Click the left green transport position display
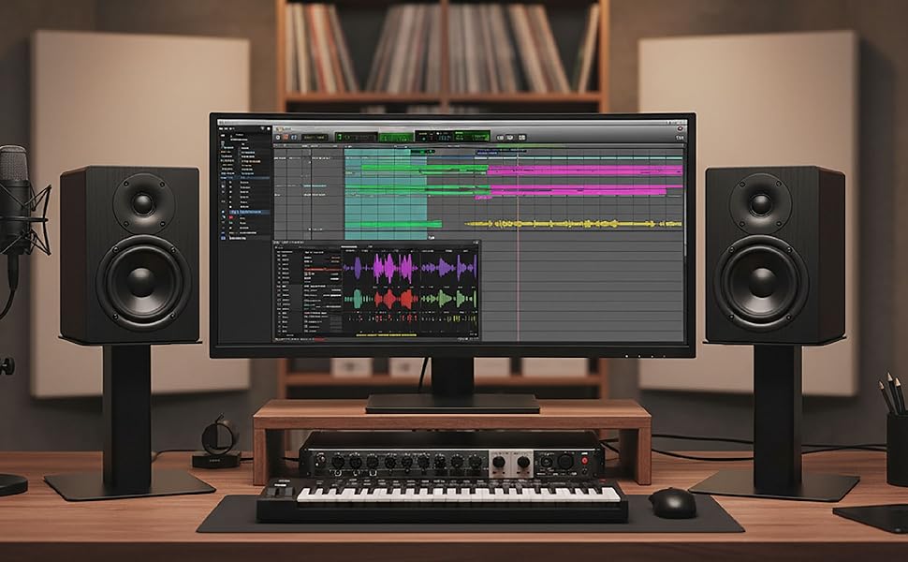Screen dimensions: 908x562 coord(357,137)
